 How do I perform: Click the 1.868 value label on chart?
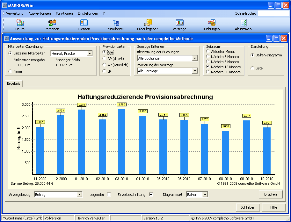226,126
